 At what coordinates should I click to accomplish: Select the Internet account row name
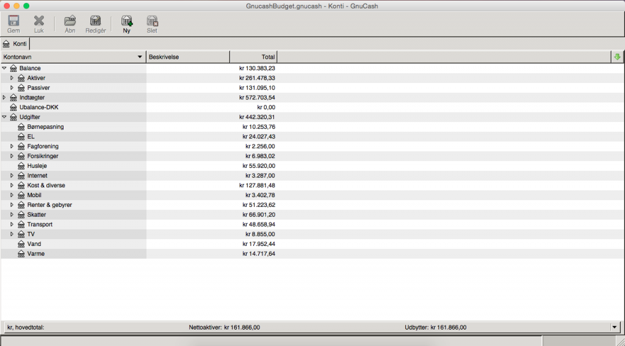point(37,176)
